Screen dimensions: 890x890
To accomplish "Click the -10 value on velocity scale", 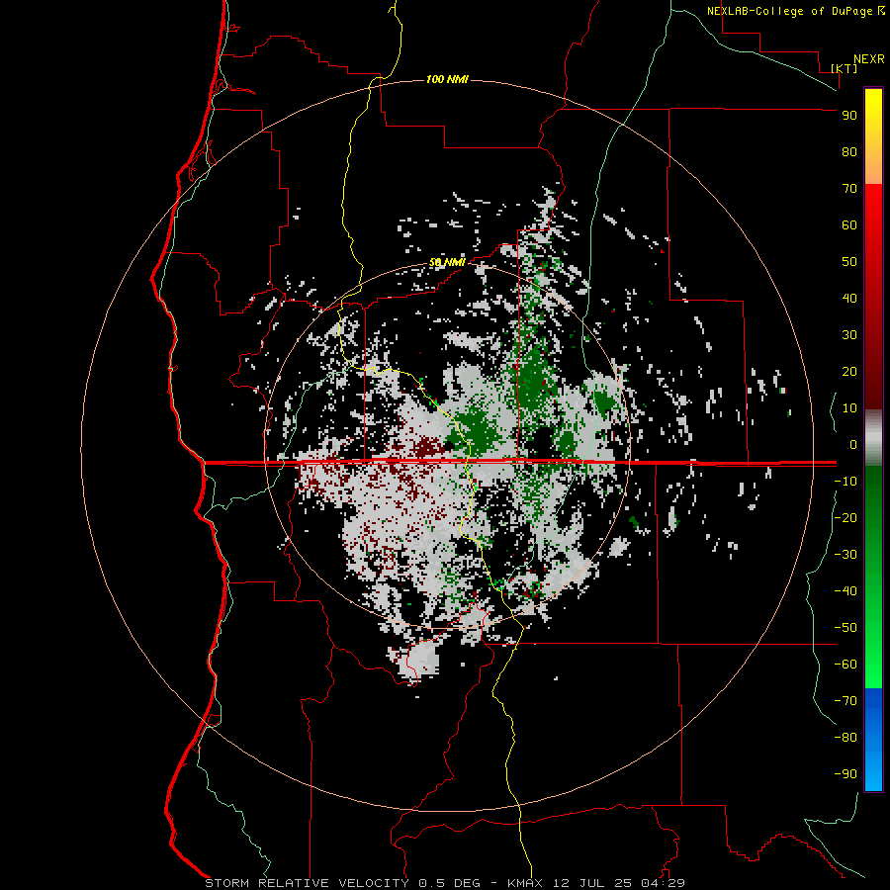I will [845, 482].
